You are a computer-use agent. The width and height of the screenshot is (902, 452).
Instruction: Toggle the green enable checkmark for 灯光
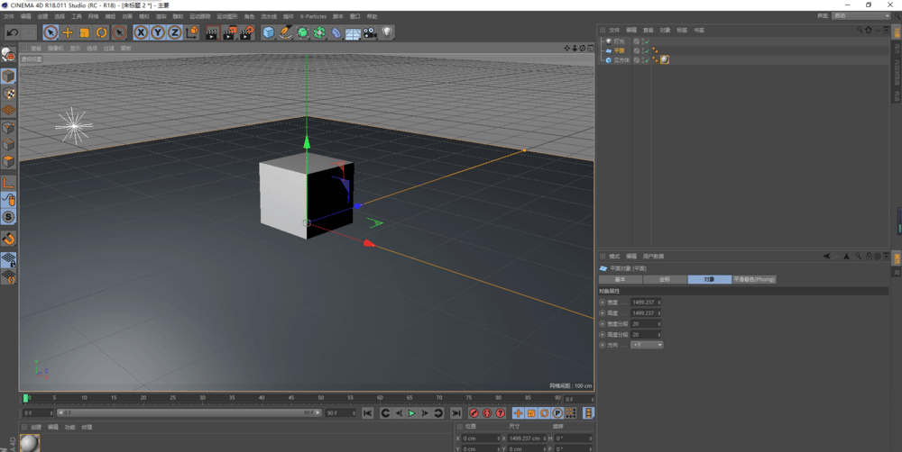[x=647, y=41]
